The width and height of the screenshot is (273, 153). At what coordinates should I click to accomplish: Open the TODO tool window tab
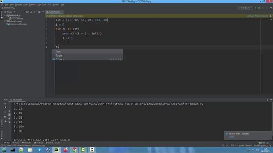click(16, 143)
